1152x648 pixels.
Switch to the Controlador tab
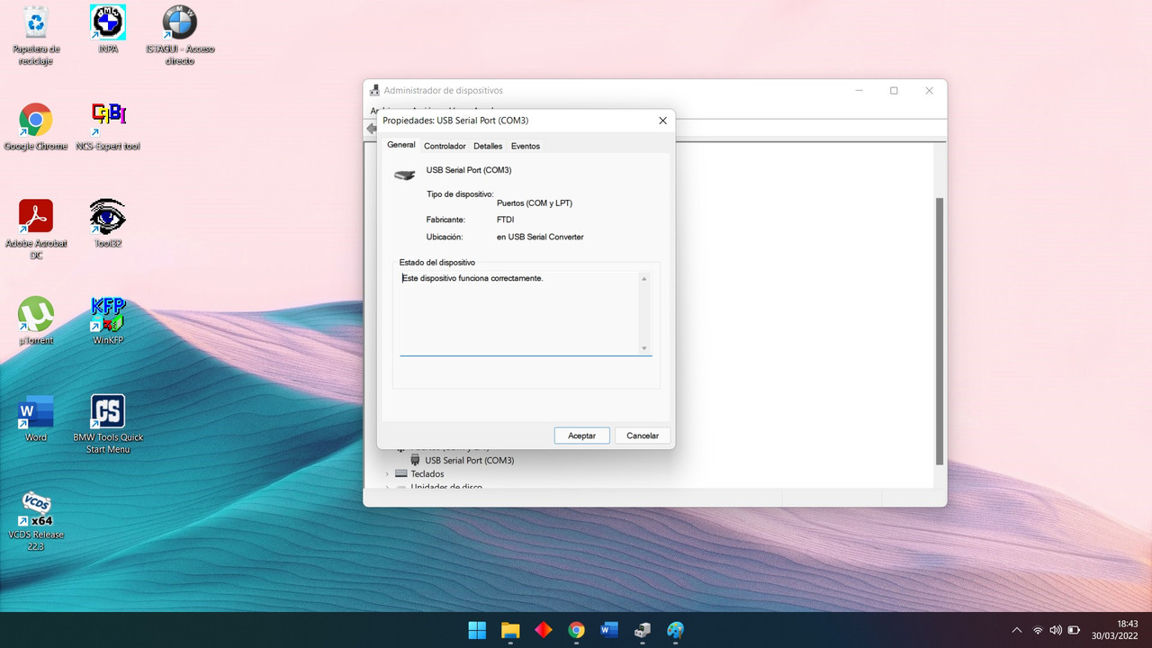coord(445,146)
